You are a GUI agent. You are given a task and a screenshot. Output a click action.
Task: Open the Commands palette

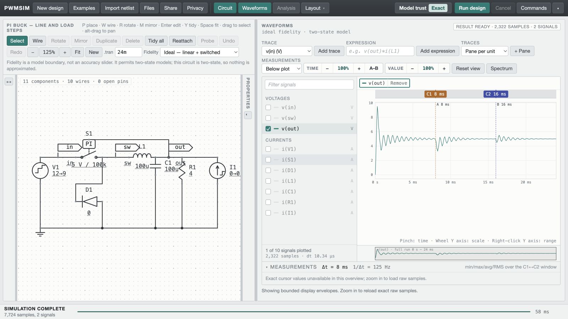pyautogui.click(x=534, y=8)
